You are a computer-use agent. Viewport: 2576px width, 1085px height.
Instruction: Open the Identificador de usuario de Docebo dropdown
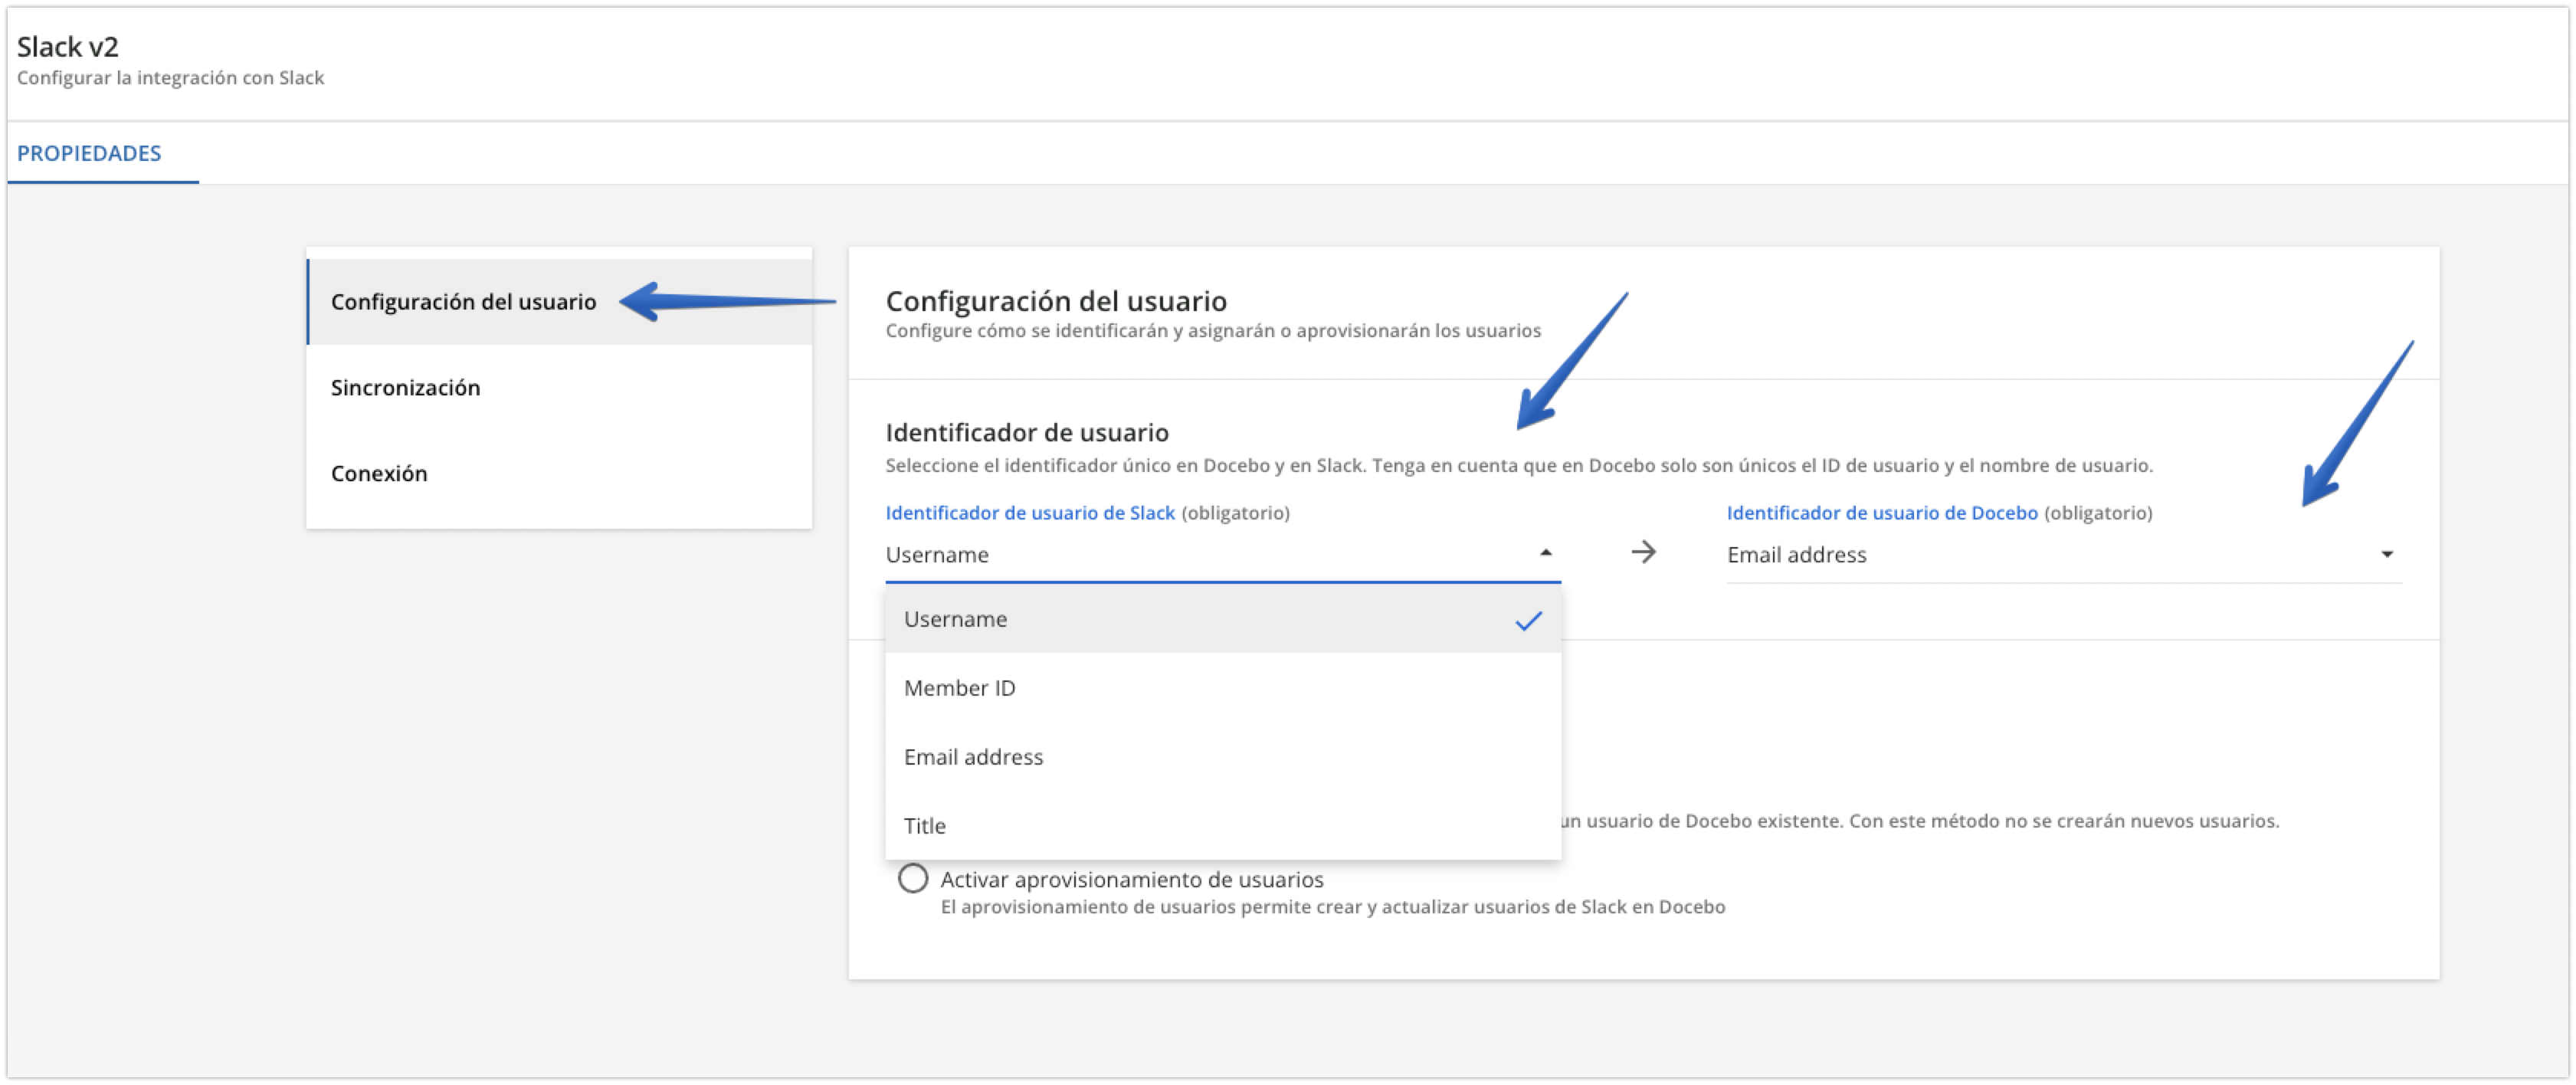tap(2060, 554)
